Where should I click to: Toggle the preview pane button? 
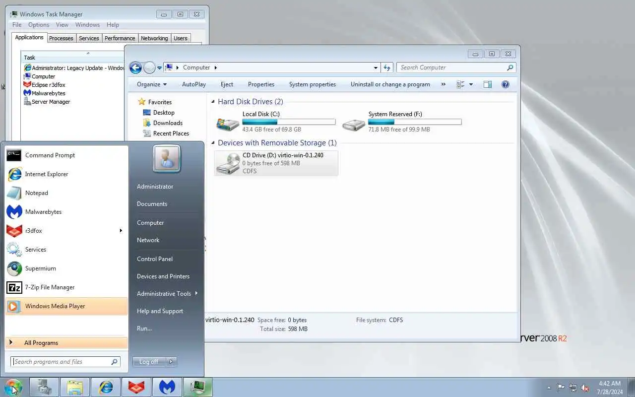(x=488, y=84)
